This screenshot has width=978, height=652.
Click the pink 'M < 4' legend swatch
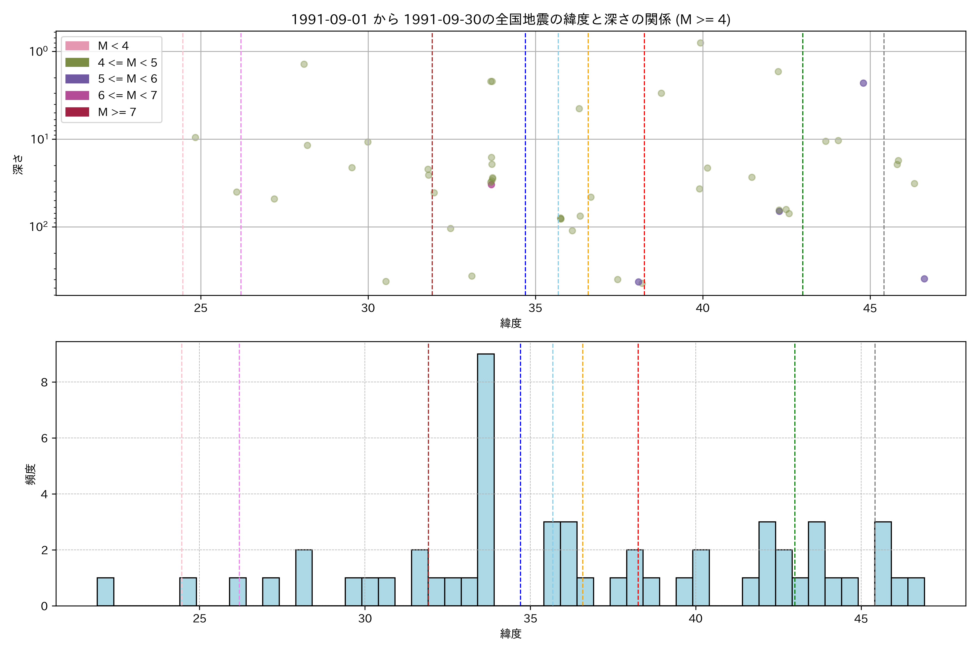coord(77,46)
